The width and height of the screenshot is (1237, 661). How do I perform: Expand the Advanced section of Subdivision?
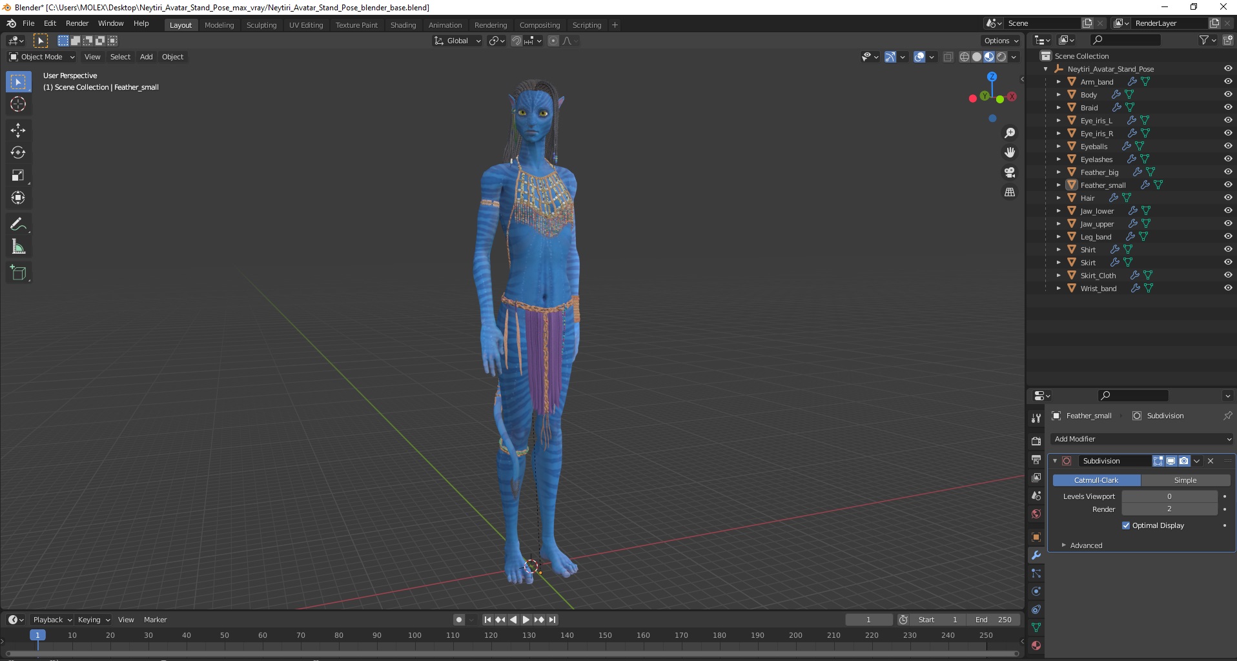1064,545
